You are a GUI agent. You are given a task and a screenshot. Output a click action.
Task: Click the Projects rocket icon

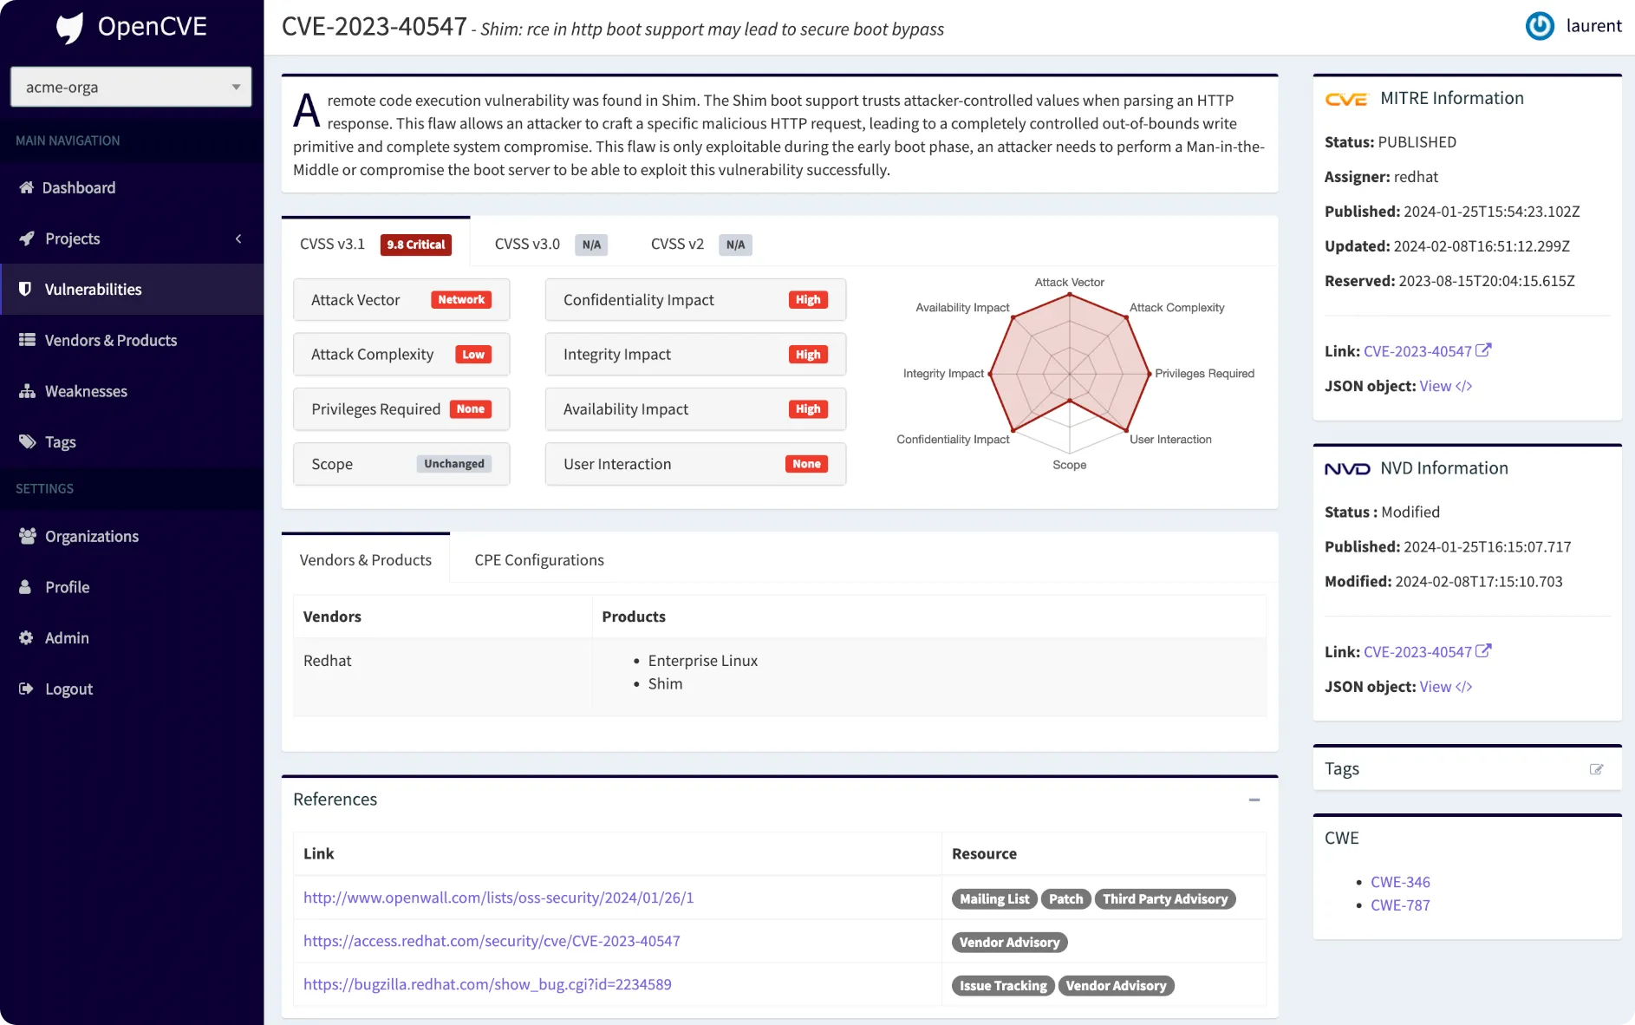tap(27, 238)
